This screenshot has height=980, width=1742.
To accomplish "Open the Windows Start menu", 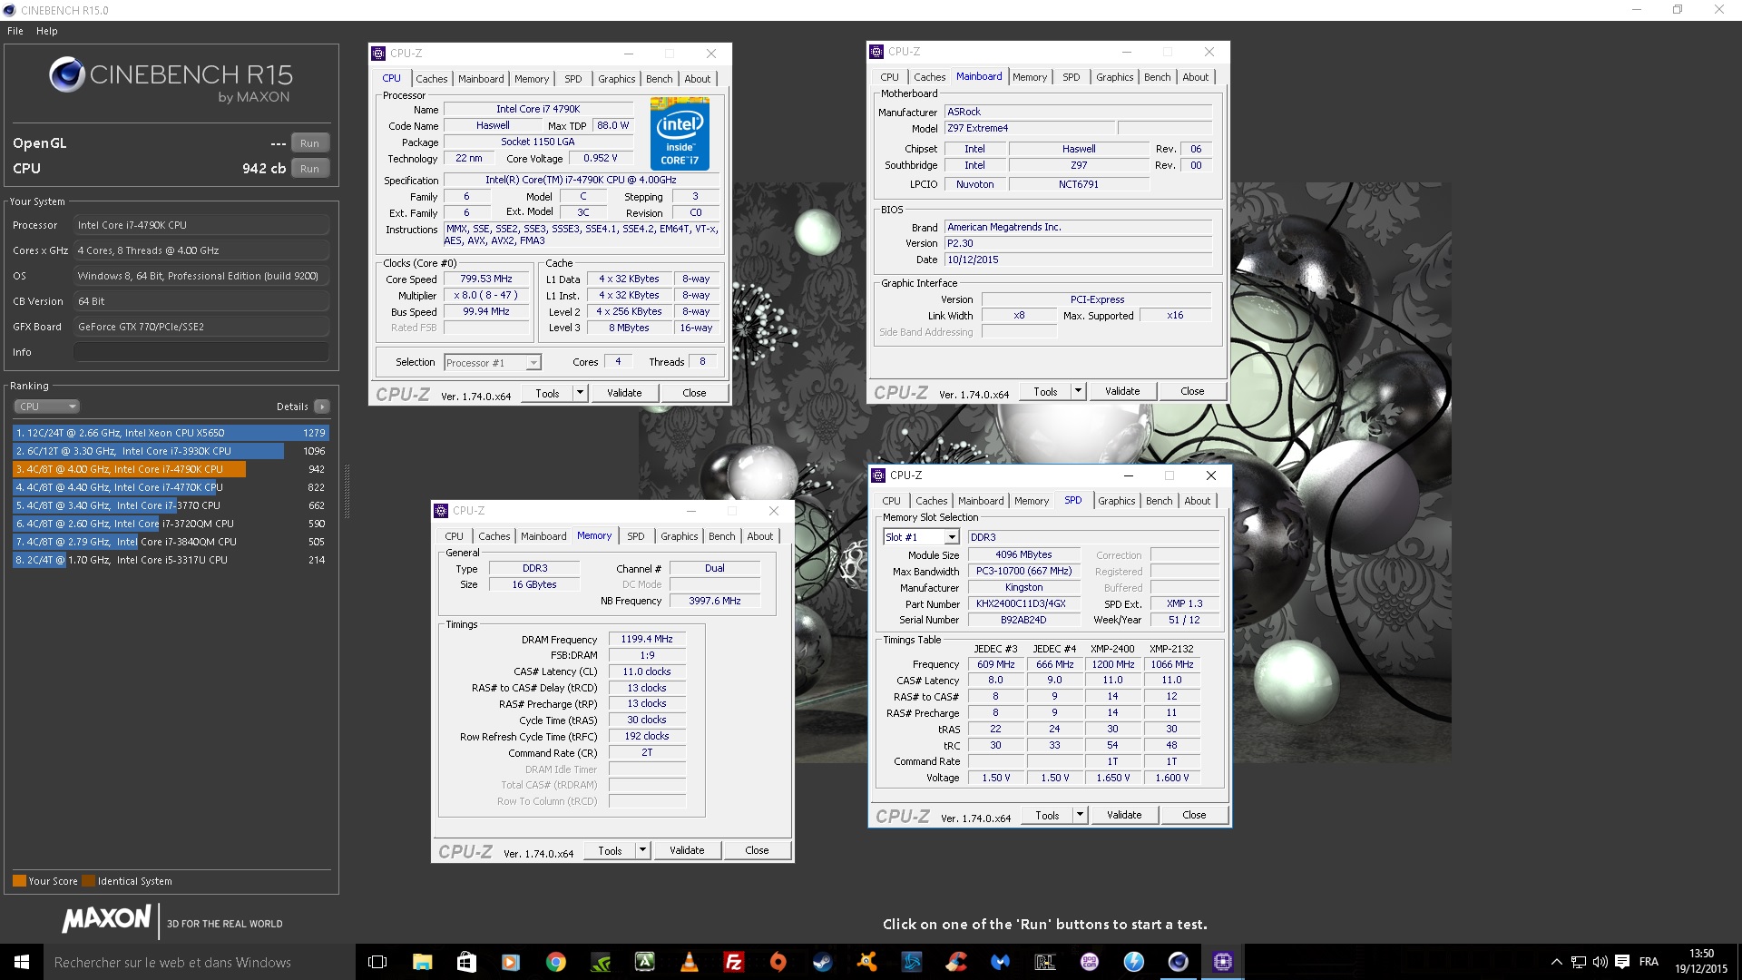I will (x=22, y=962).
